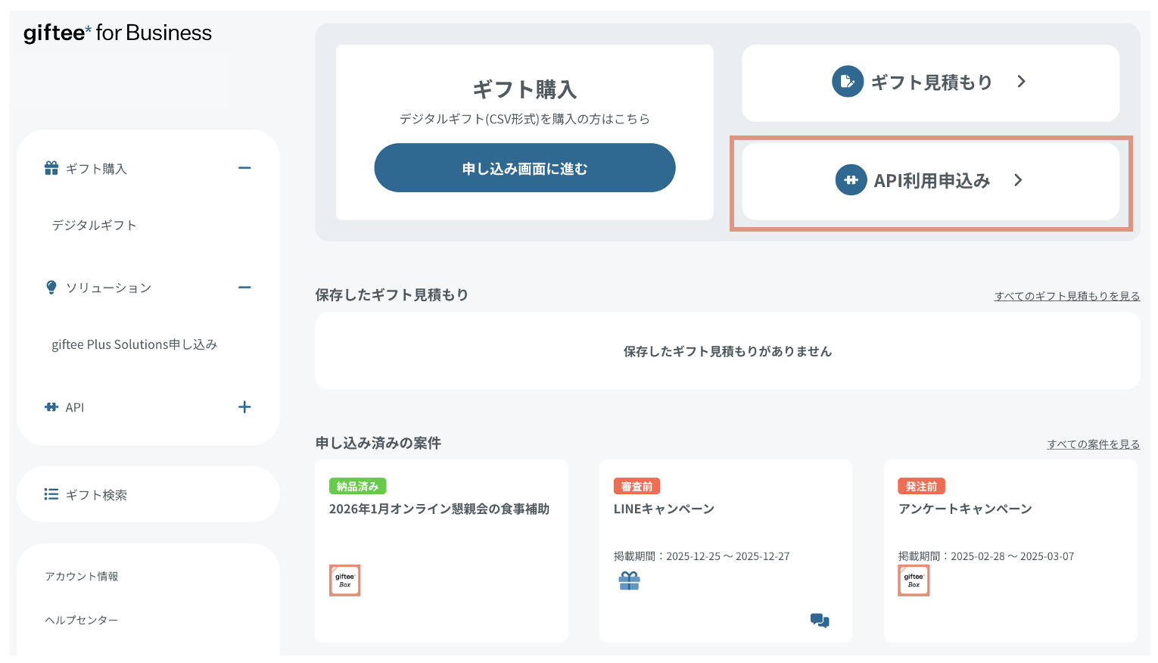Click the デジタルギフト(CSV形式)を購入の方はこちら text
The image size is (1158, 663).
pyautogui.click(x=525, y=119)
